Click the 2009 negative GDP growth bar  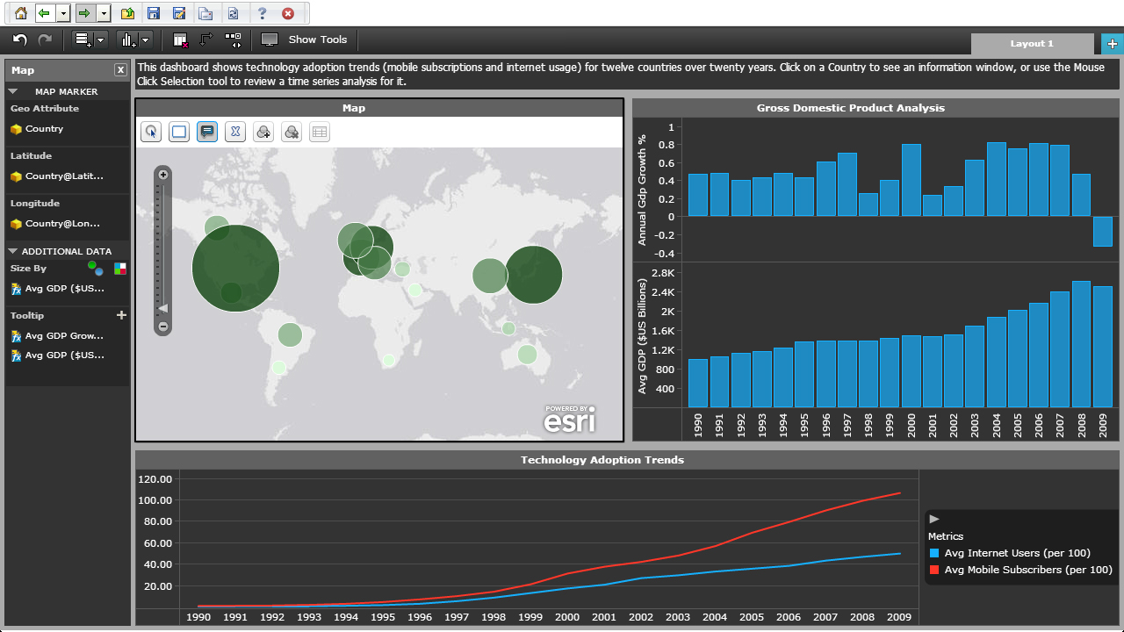[x=1103, y=232]
